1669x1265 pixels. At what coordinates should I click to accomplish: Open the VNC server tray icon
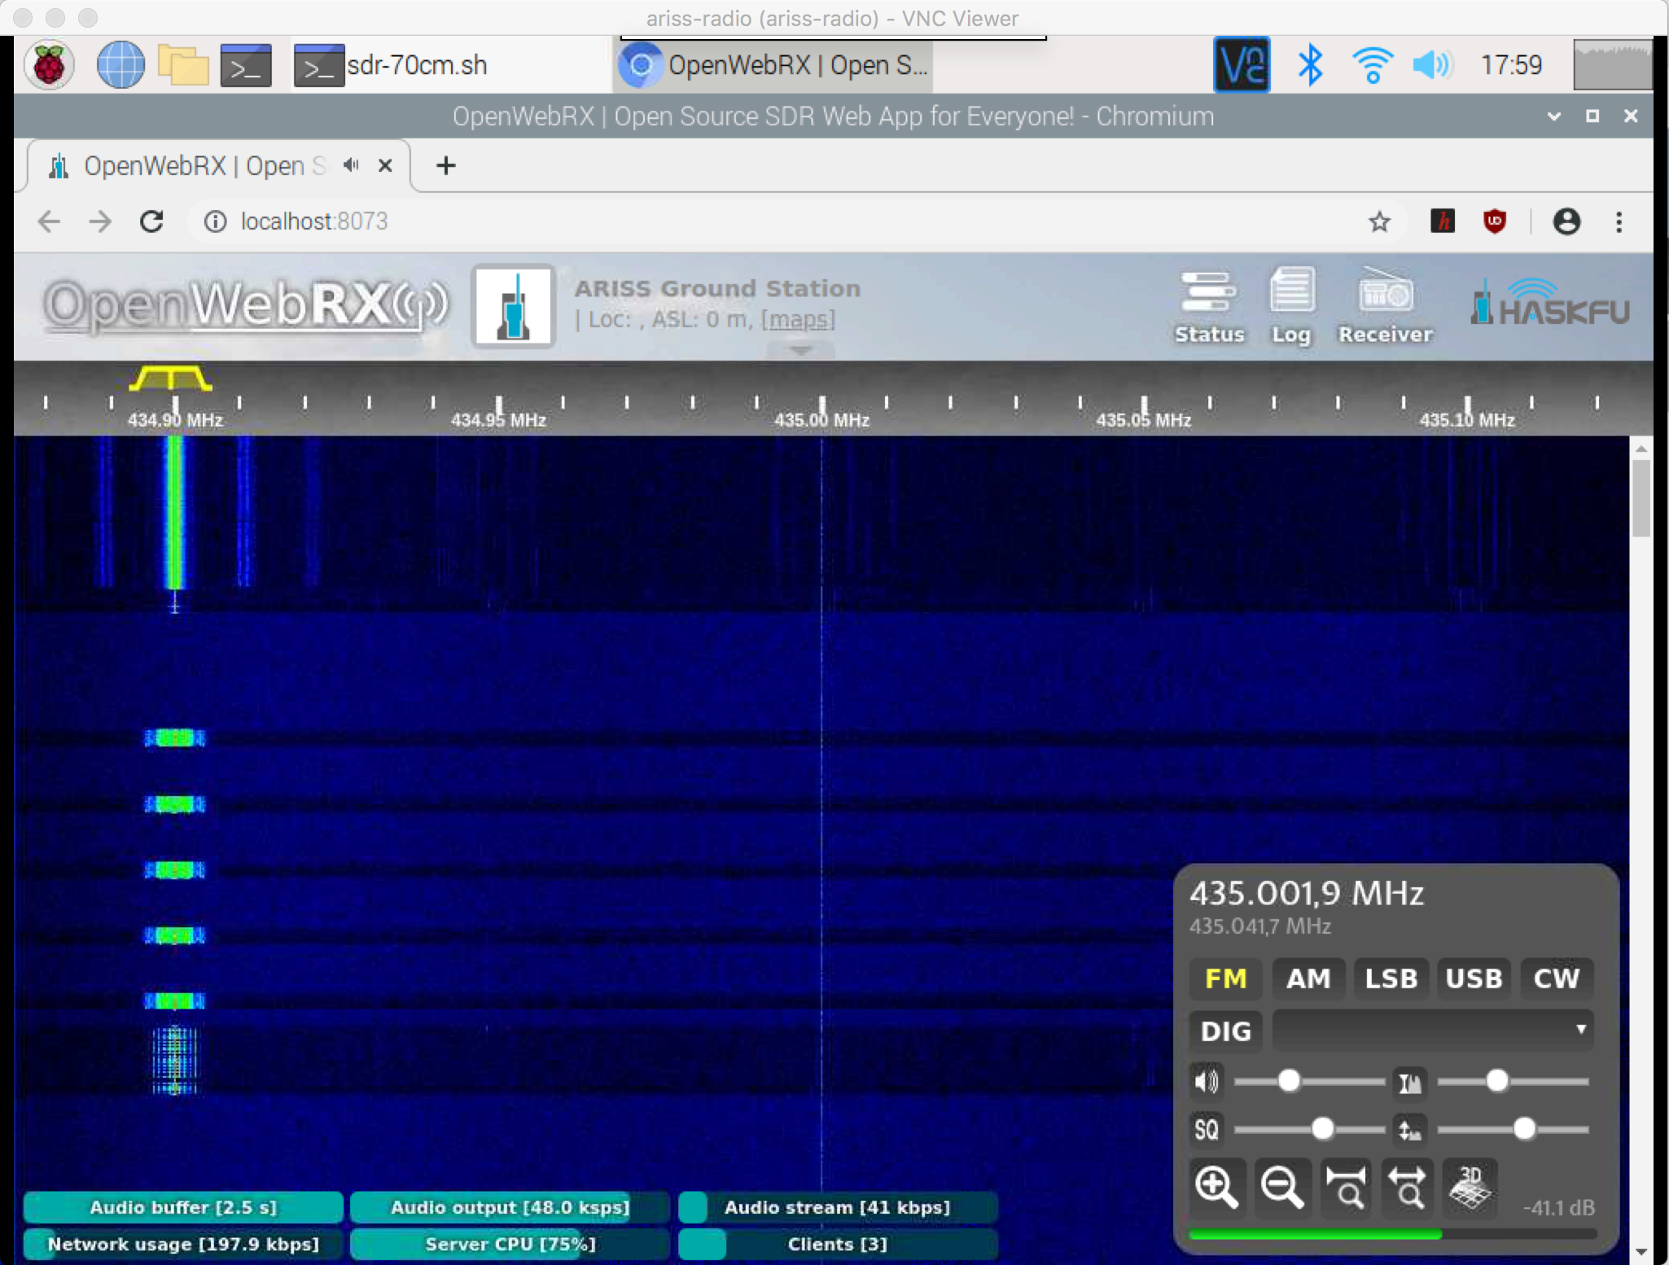1242,64
